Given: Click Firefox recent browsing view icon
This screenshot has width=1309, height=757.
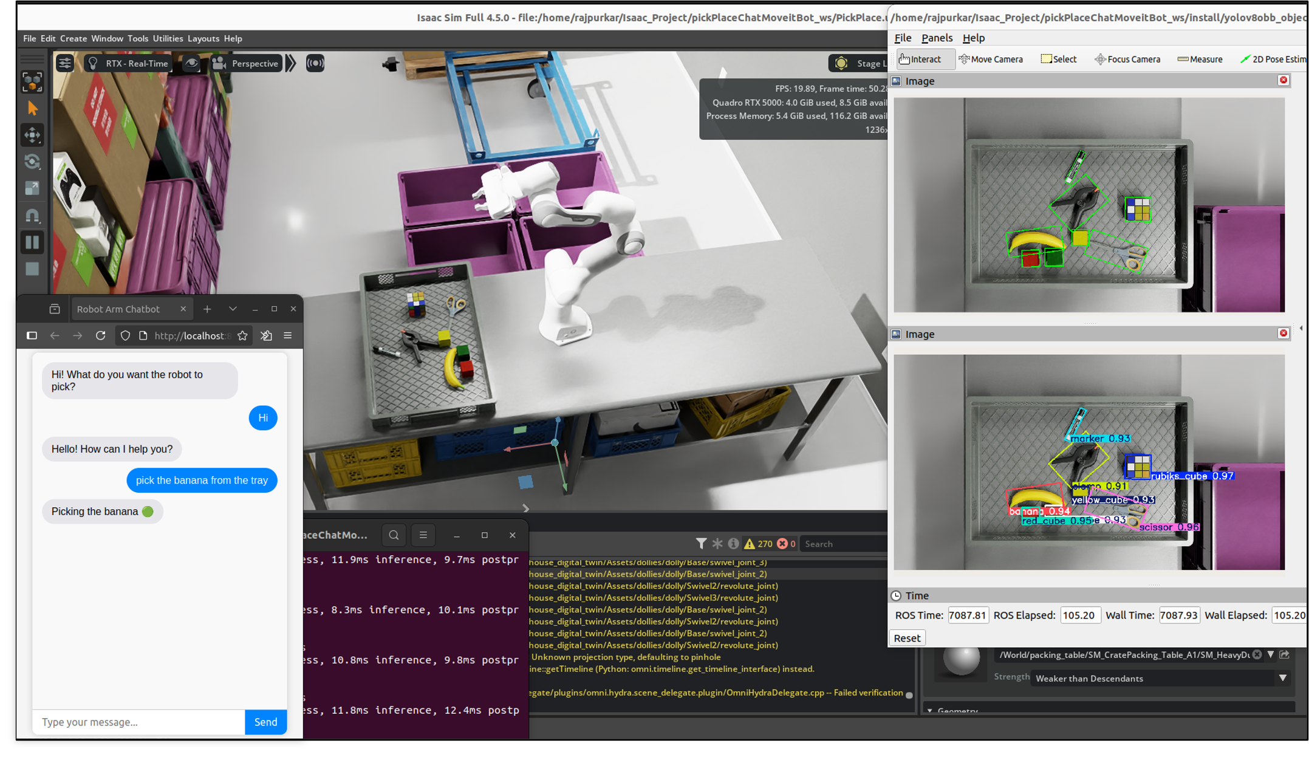Looking at the screenshot, I should tap(55, 309).
